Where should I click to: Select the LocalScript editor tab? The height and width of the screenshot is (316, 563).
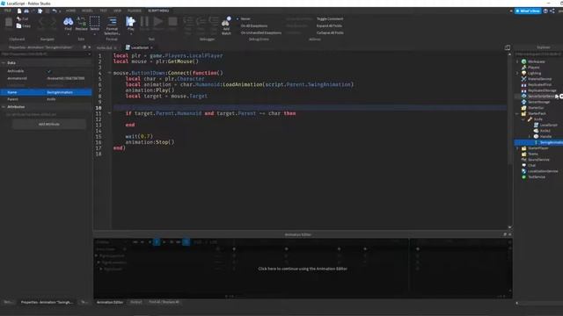(139, 47)
